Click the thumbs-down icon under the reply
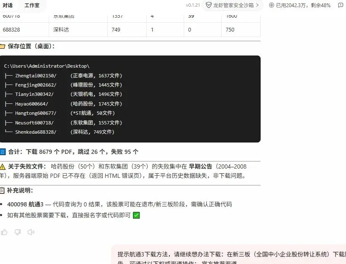The image size is (346, 264). [17, 232]
